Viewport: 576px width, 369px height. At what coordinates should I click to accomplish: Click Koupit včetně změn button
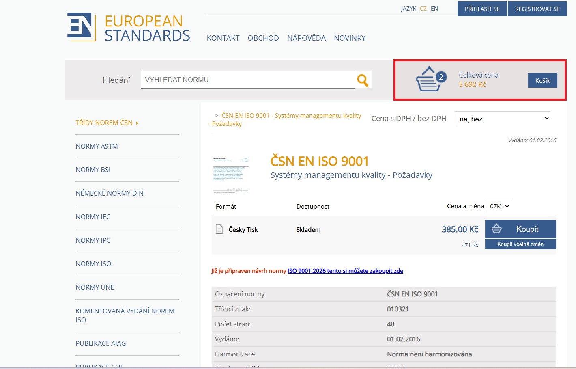[x=520, y=244]
